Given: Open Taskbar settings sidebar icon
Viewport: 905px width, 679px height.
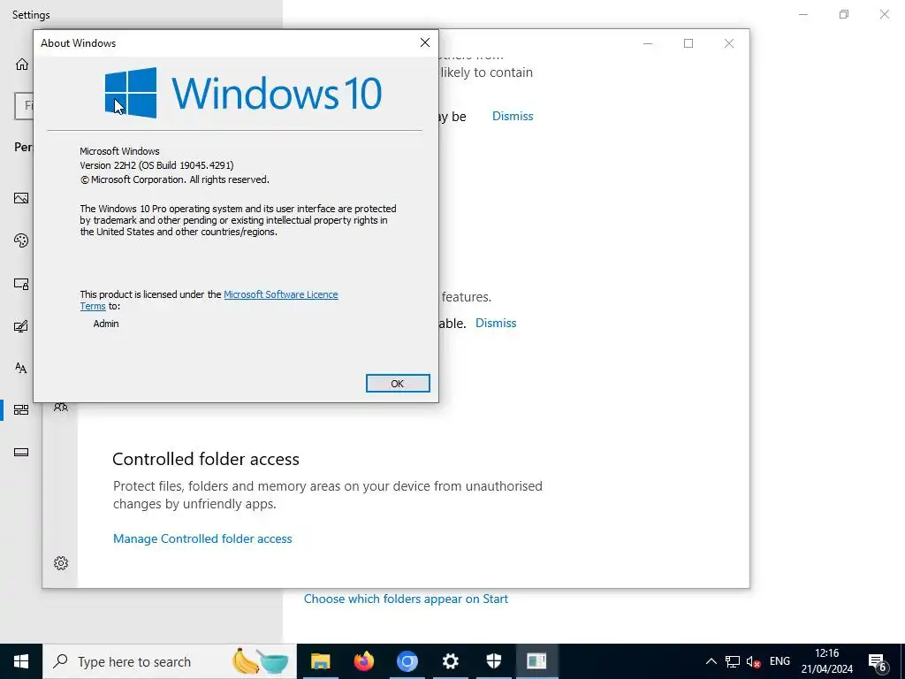Looking at the screenshot, I should 21,452.
